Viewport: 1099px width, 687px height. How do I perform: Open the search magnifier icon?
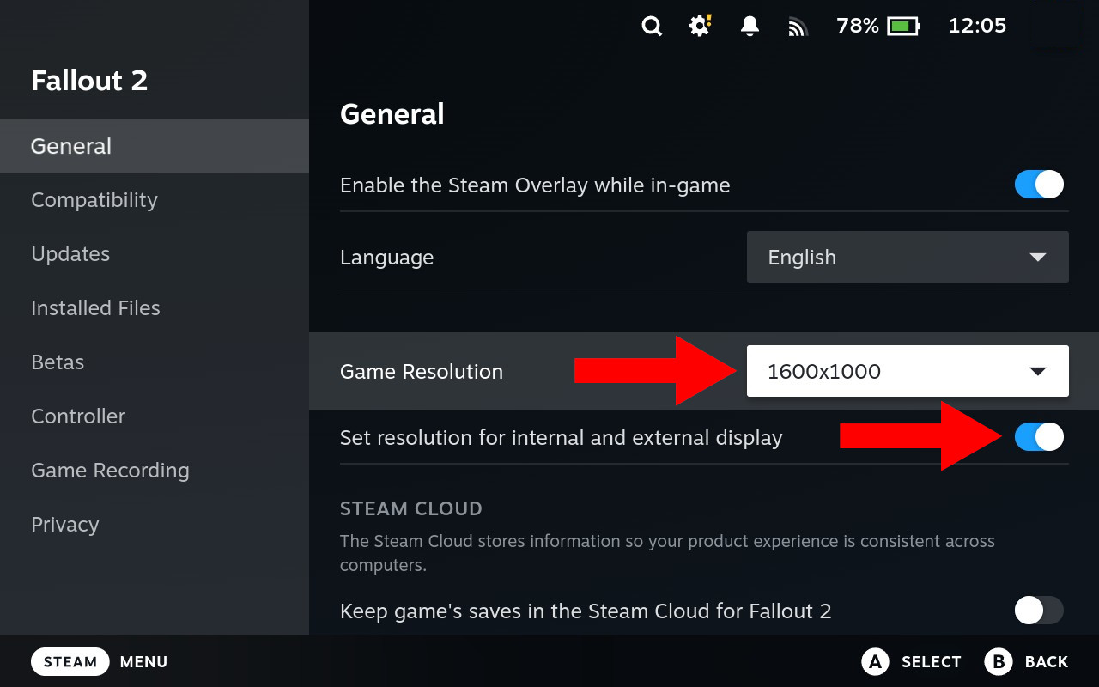tap(652, 27)
